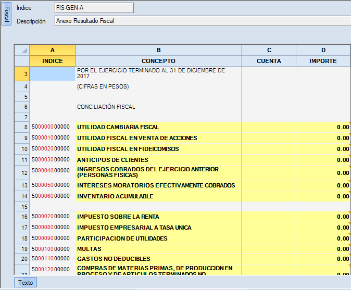Screen dimensions: 351x290
Task: Select column D header
Action: [x=323, y=50]
